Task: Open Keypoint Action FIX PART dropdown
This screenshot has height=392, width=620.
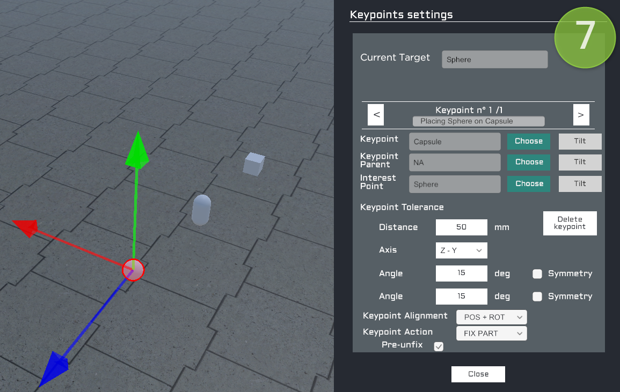Action: 492,334
